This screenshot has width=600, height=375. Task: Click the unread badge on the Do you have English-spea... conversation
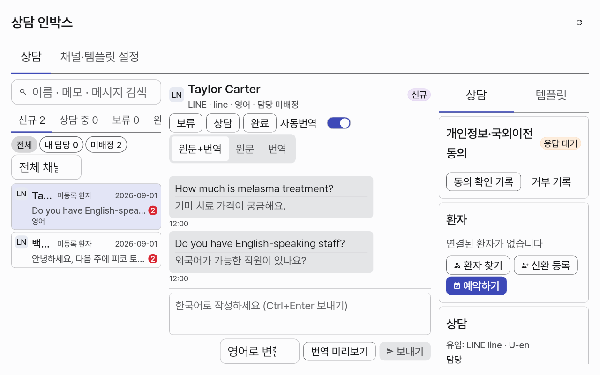(x=153, y=211)
